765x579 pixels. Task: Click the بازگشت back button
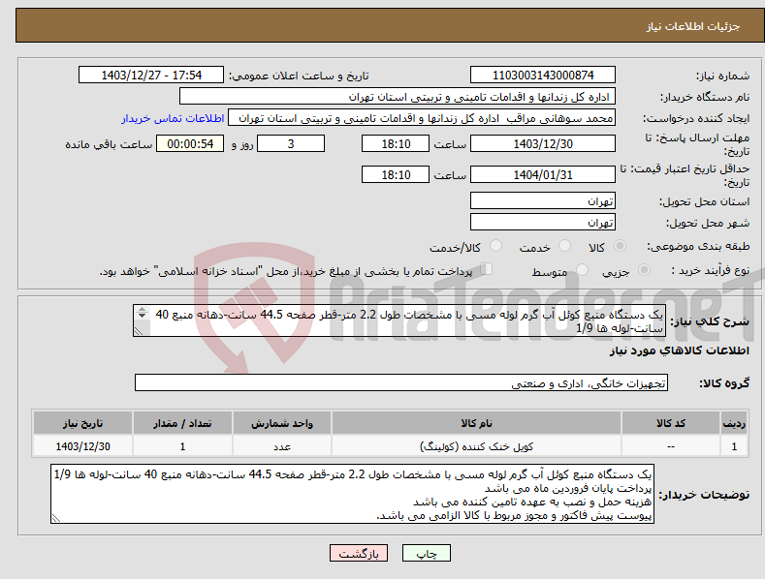359,553
